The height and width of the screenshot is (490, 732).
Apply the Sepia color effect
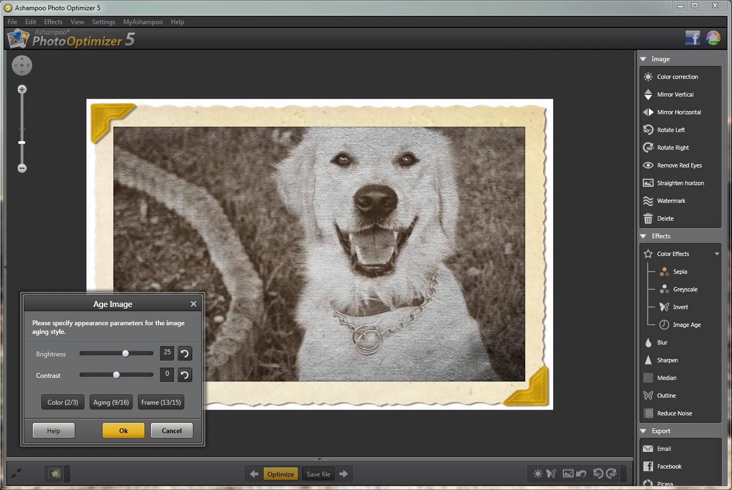(x=680, y=272)
